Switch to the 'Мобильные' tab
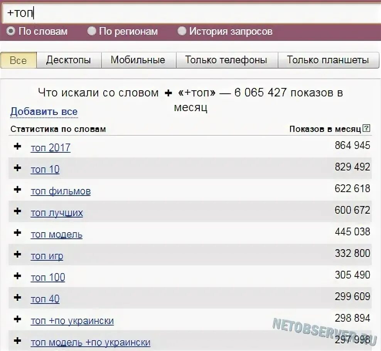This screenshot has height=351, width=381. (x=138, y=60)
